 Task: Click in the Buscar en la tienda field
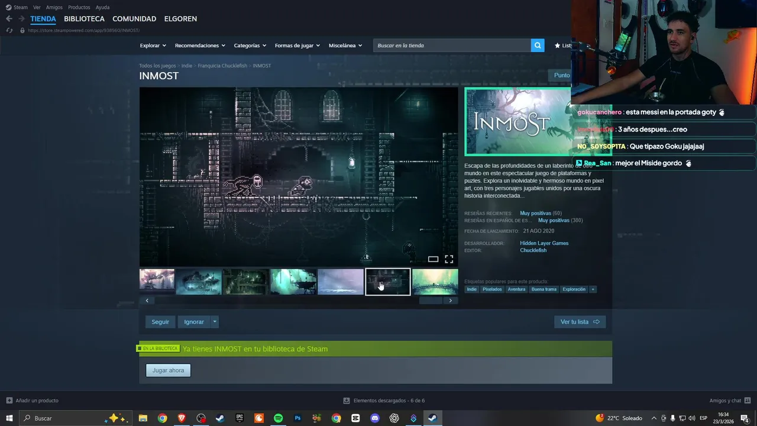pyautogui.click(x=452, y=46)
